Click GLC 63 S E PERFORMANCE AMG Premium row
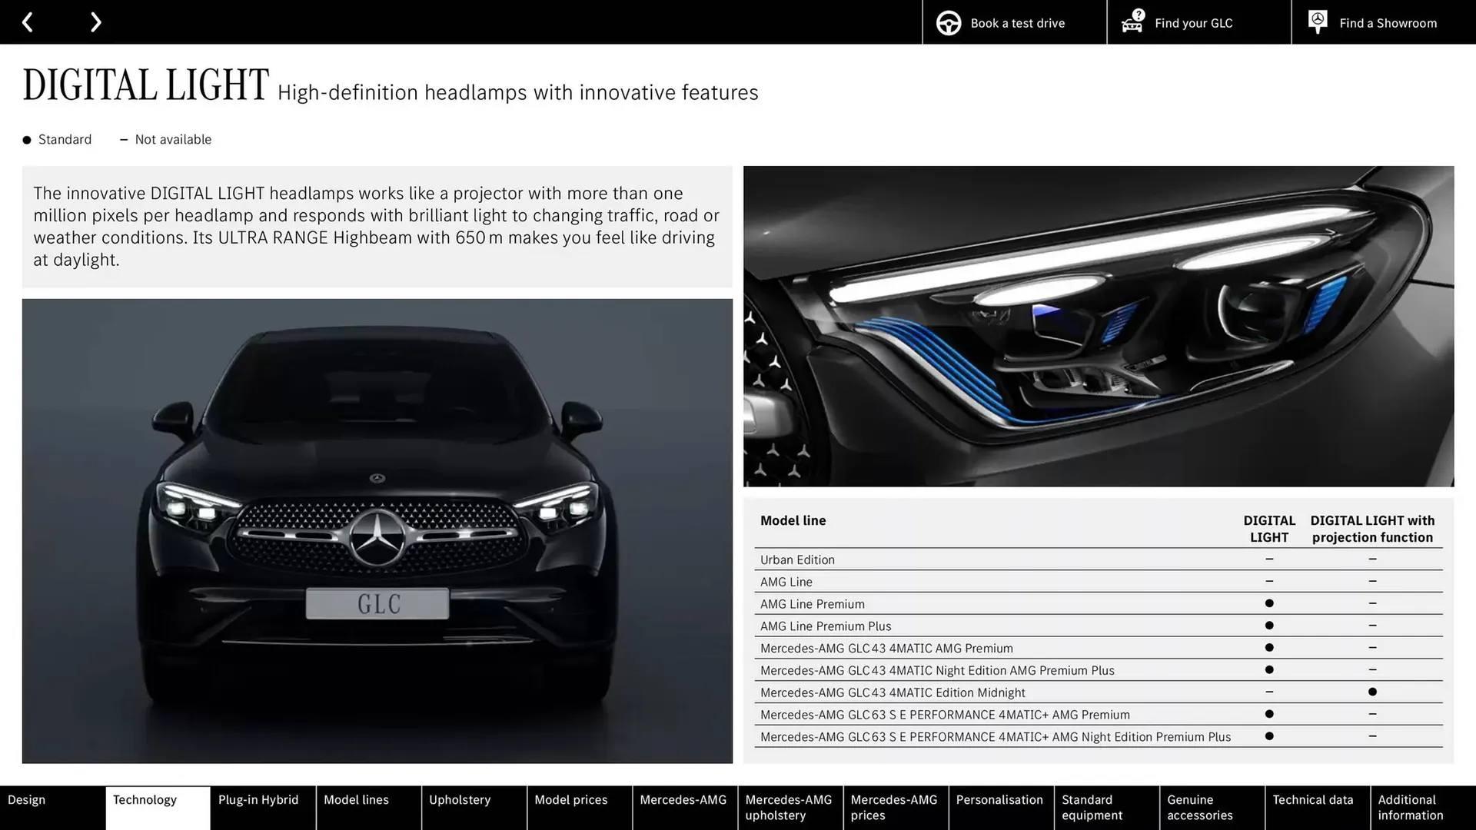The width and height of the screenshot is (1476, 830). tap(1098, 715)
